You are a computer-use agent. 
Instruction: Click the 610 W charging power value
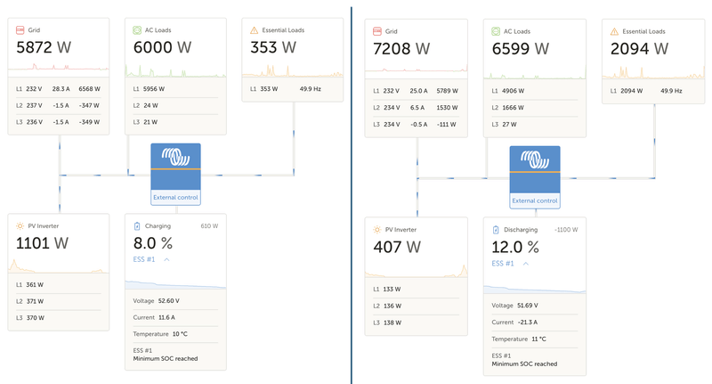click(209, 225)
